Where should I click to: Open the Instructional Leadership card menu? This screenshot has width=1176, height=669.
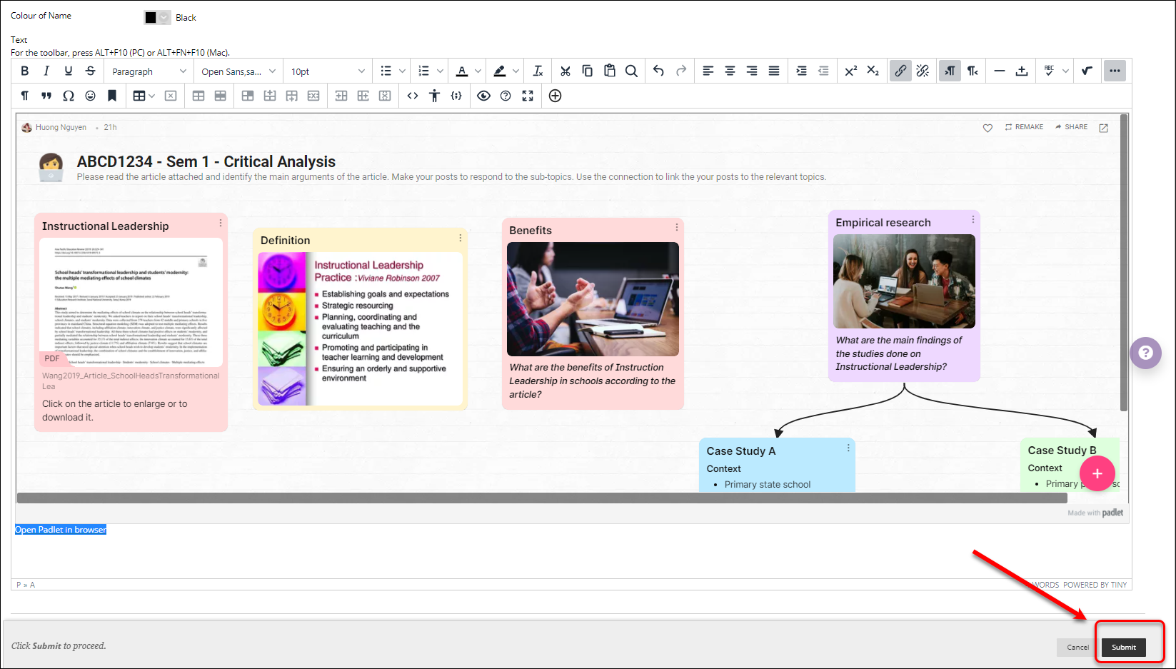(220, 222)
